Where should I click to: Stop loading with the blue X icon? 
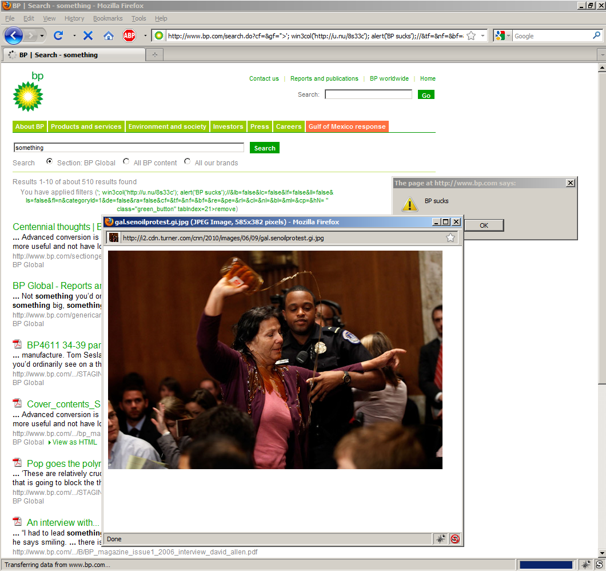[x=88, y=36]
